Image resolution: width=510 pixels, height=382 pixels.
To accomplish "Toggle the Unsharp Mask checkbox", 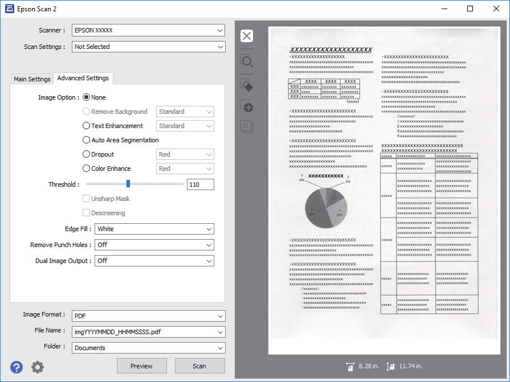I will coord(86,199).
